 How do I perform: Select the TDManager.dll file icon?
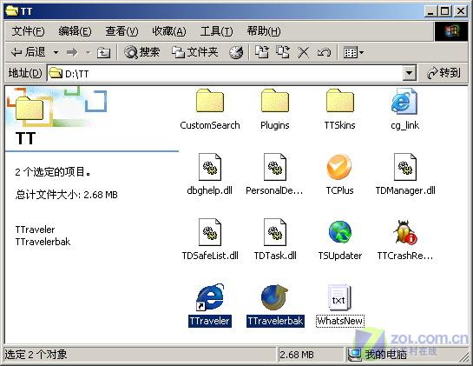pyautogui.click(x=405, y=167)
